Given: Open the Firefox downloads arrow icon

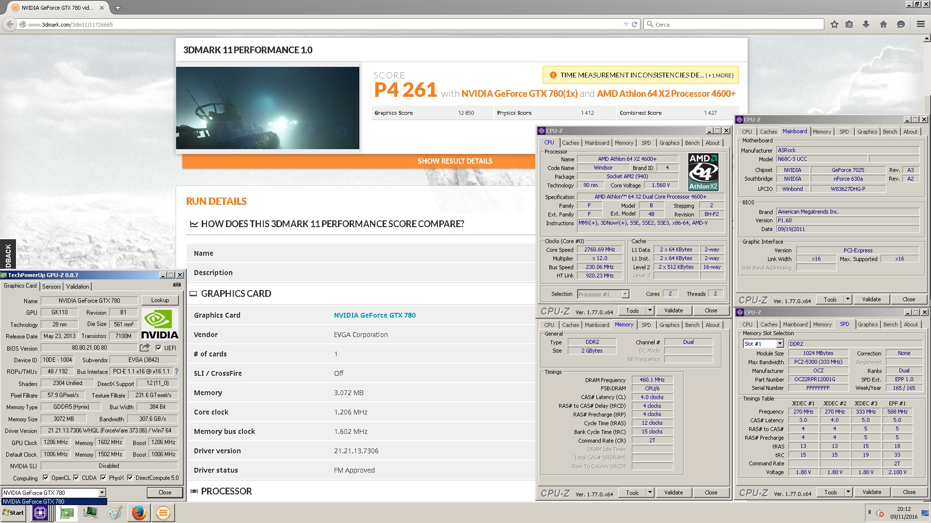Looking at the screenshot, I should coord(866,24).
